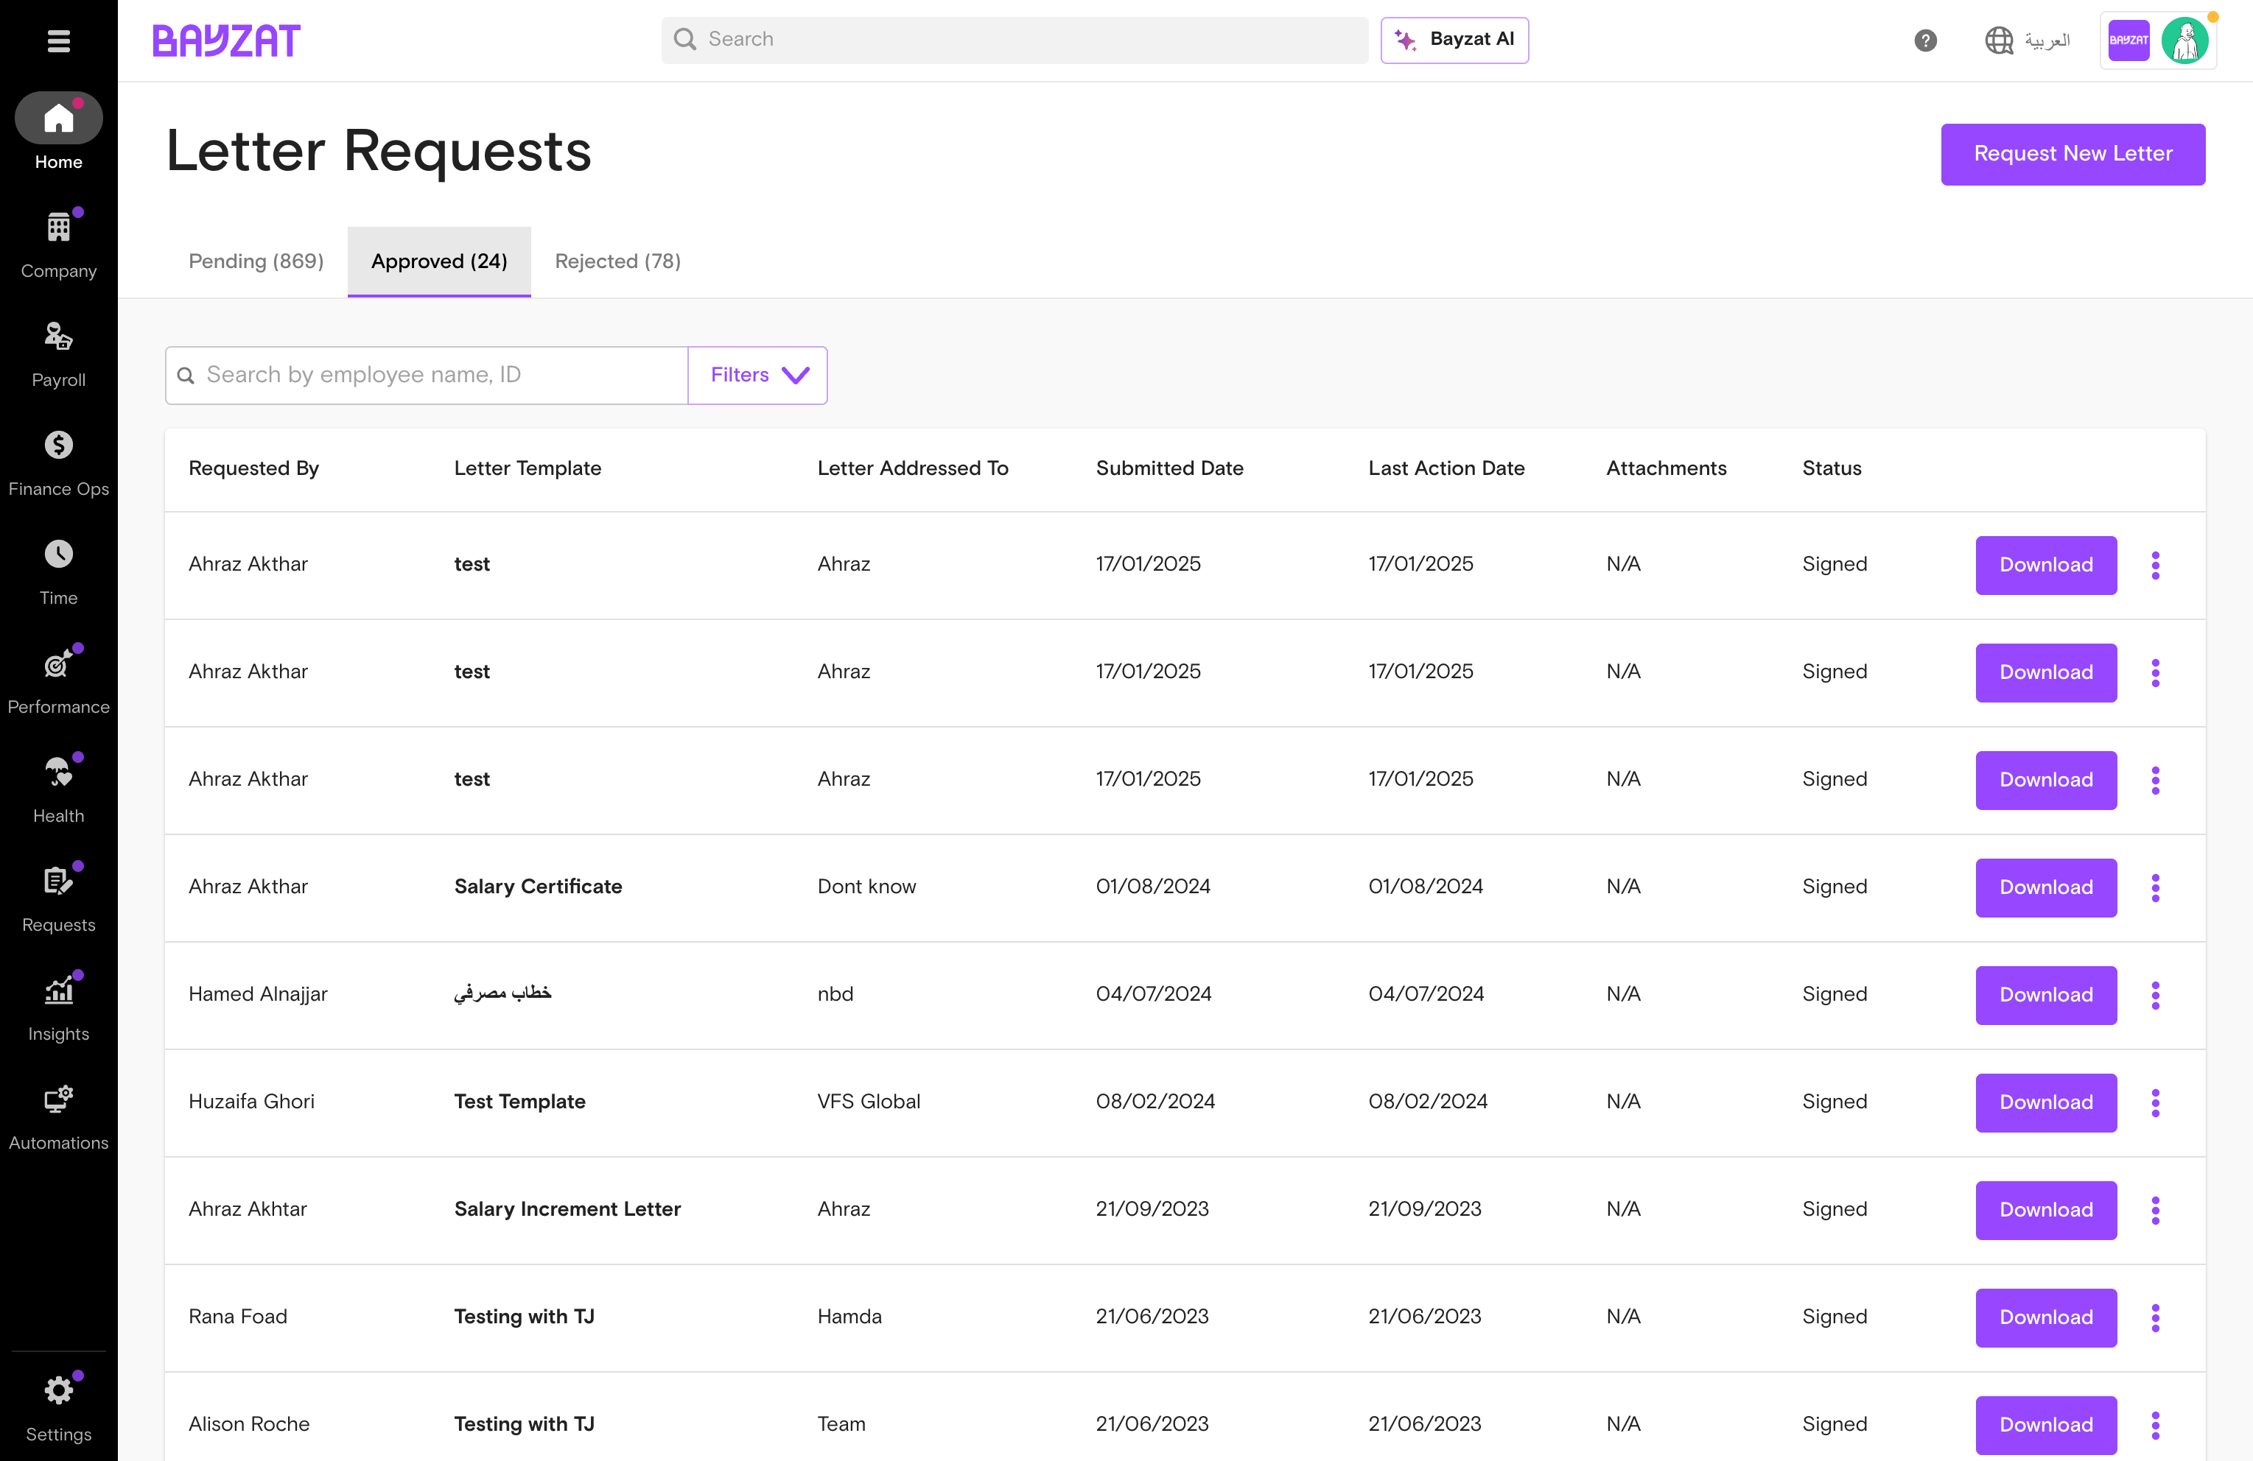Open the hamburger menu icon
Screen dimensions: 2253x1461
(59, 41)
